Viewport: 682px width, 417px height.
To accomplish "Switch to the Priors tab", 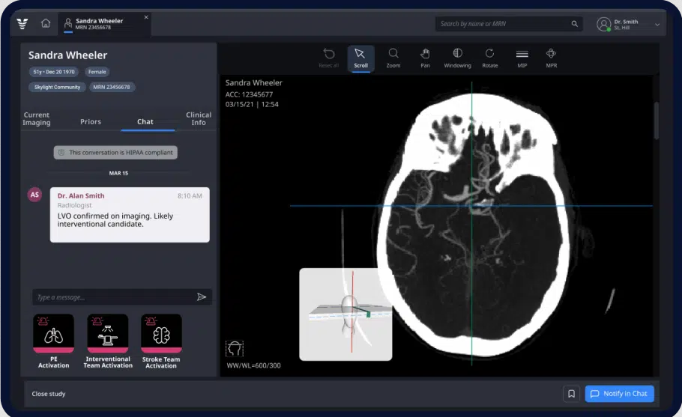I will (90, 121).
